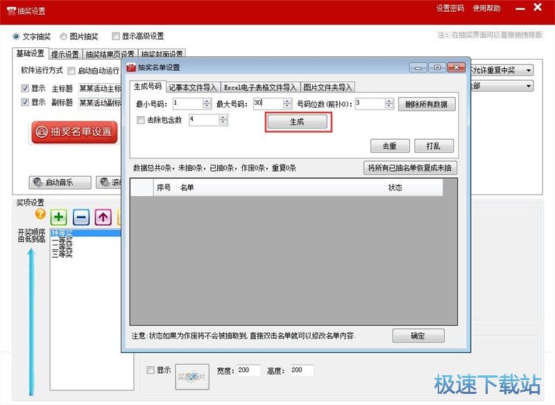555x405 pixels.
Task: Select the 生成号码 tab
Action: 148,86
